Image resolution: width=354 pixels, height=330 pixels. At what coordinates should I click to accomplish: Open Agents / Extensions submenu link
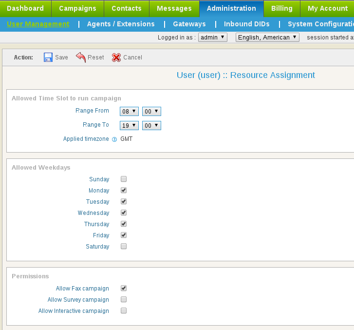[x=121, y=24]
